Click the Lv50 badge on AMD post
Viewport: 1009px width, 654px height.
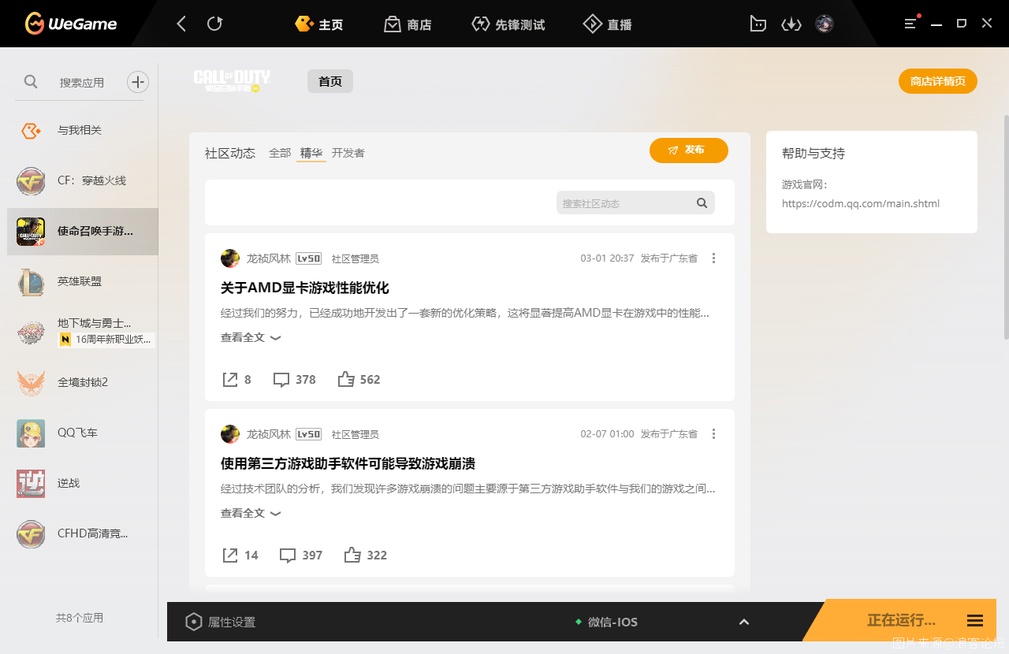(308, 258)
